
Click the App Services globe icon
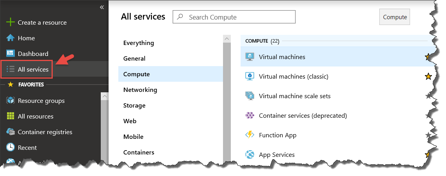pyautogui.click(x=250, y=154)
